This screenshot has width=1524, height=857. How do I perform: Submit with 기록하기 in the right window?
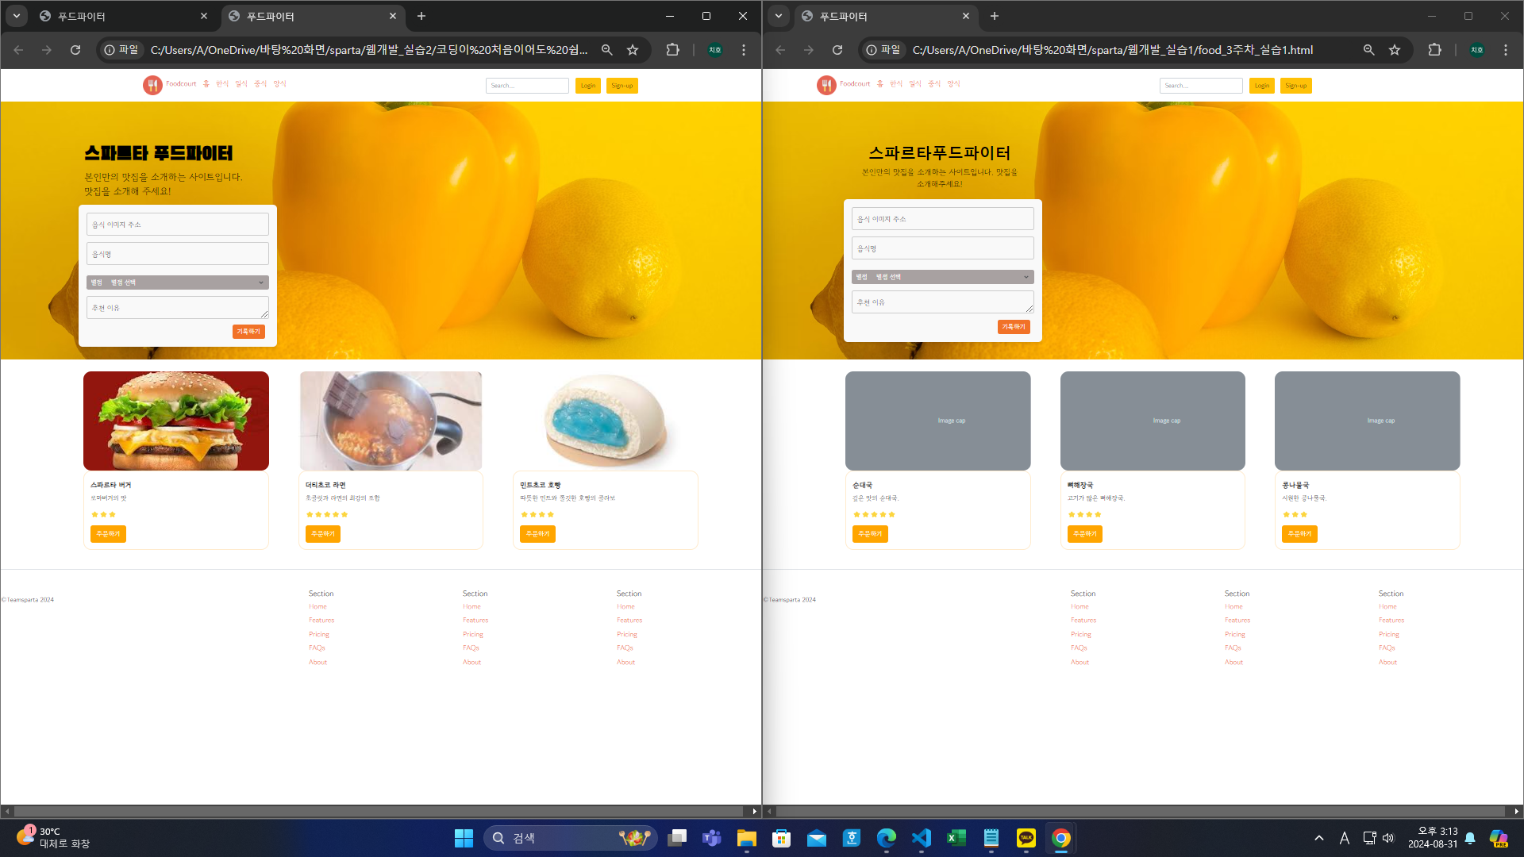click(1014, 327)
